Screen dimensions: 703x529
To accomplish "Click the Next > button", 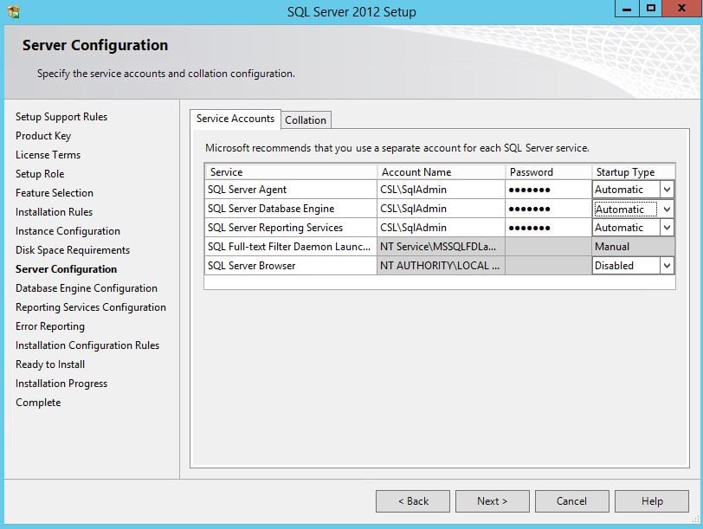I will click(493, 501).
